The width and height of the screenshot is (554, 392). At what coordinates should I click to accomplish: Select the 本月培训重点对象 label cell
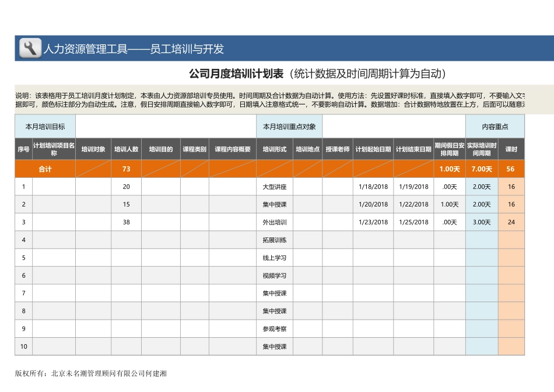click(x=289, y=127)
